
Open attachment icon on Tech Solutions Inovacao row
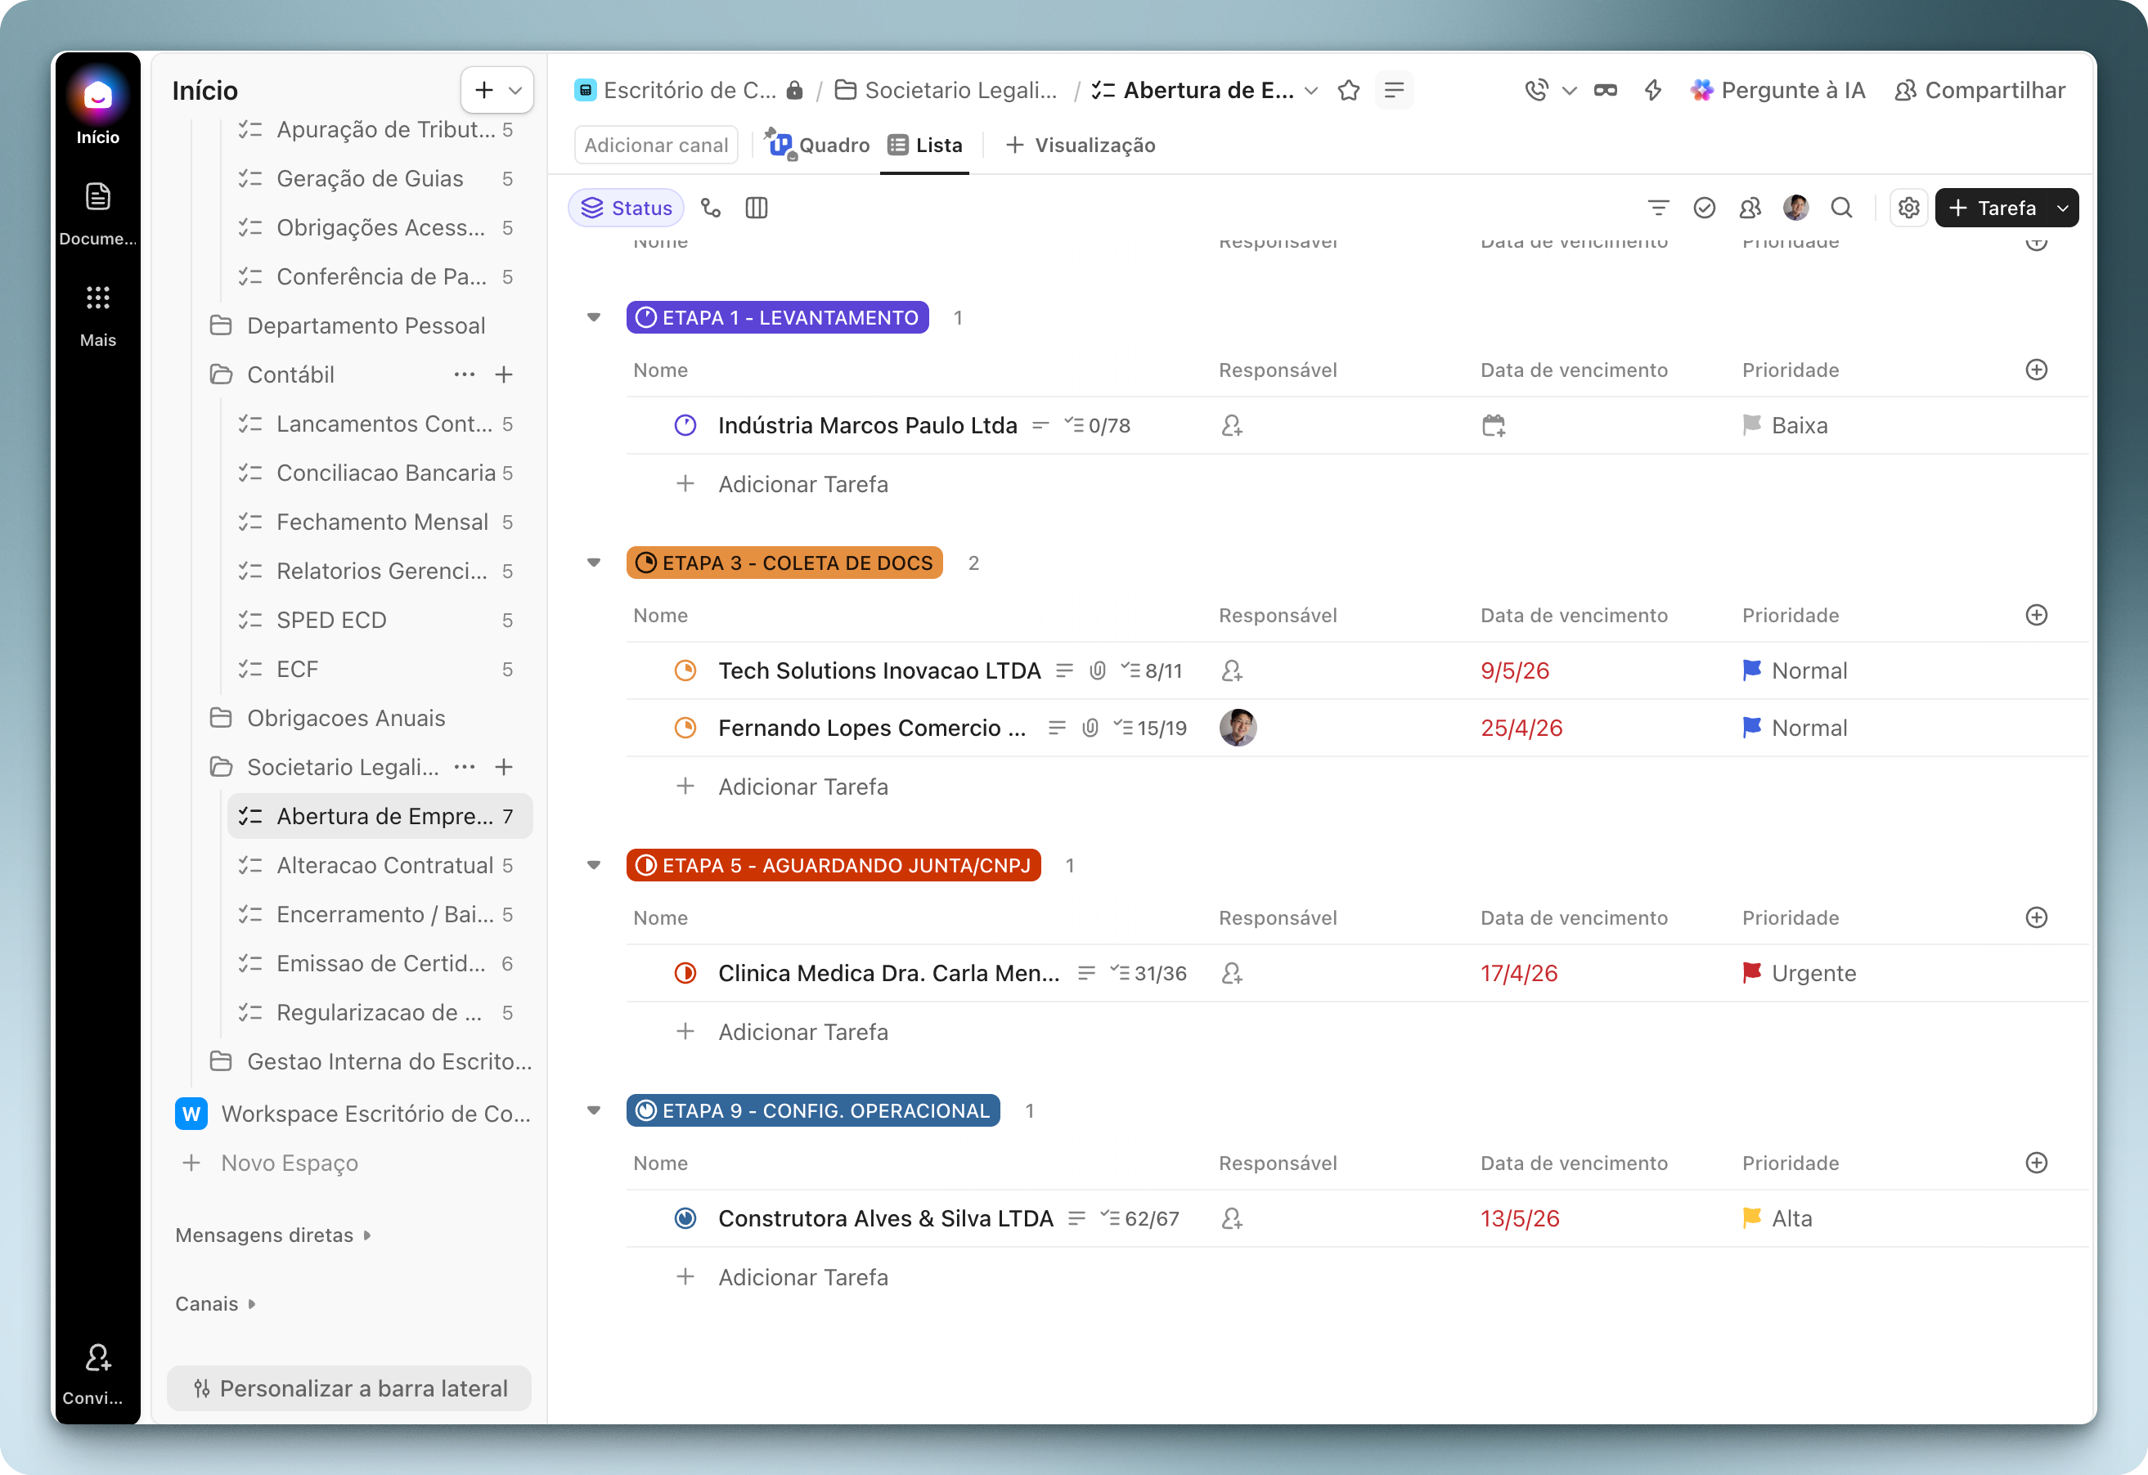[1098, 671]
